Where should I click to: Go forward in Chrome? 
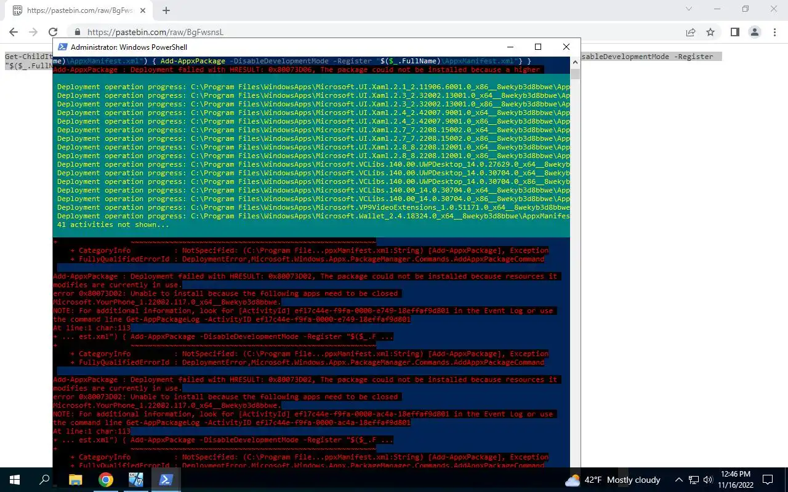[33, 32]
